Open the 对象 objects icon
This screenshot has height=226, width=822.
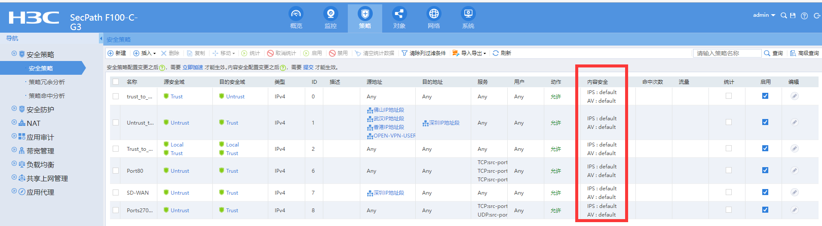point(399,14)
